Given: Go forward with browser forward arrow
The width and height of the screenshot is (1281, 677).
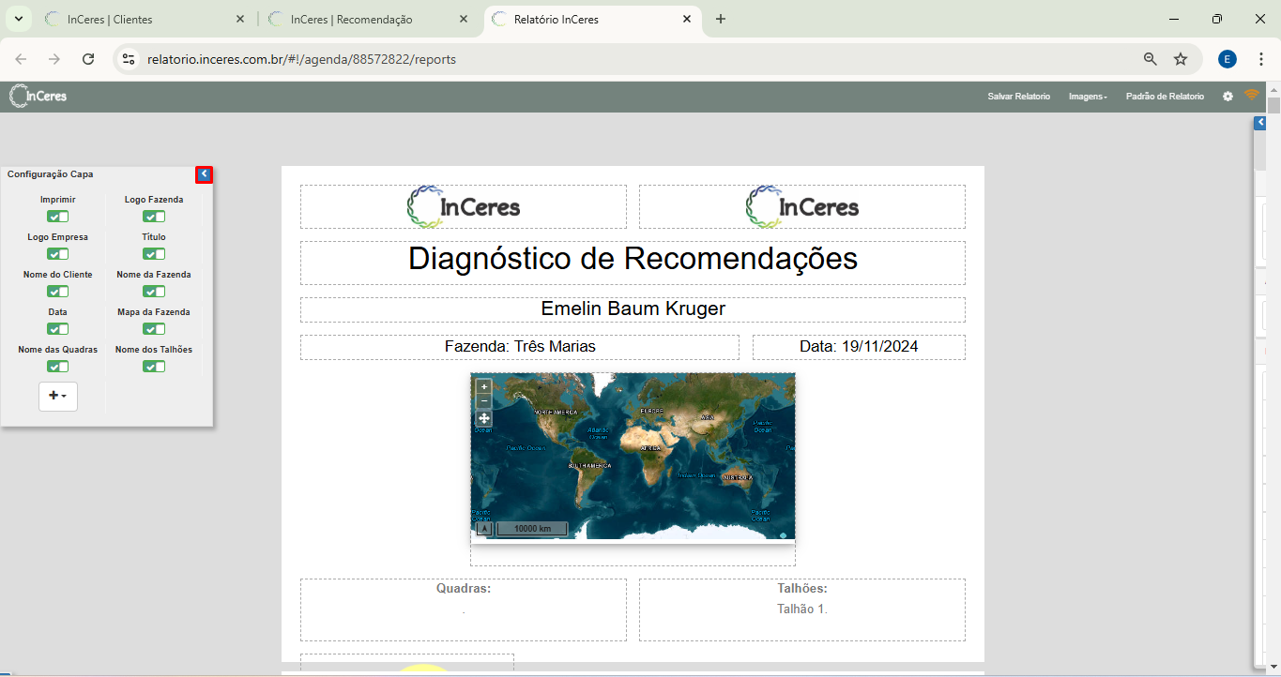Looking at the screenshot, I should point(54,59).
